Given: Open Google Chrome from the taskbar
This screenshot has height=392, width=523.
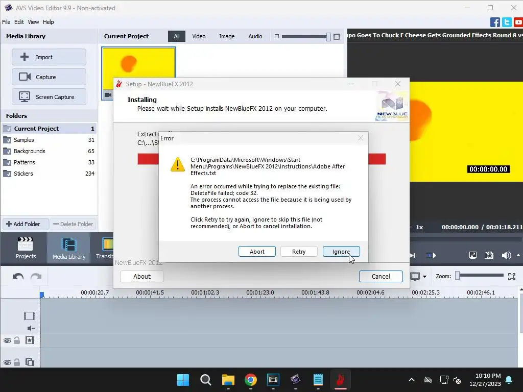Looking at the screenshot, I should pyautogui.click(x=250, y=380).
